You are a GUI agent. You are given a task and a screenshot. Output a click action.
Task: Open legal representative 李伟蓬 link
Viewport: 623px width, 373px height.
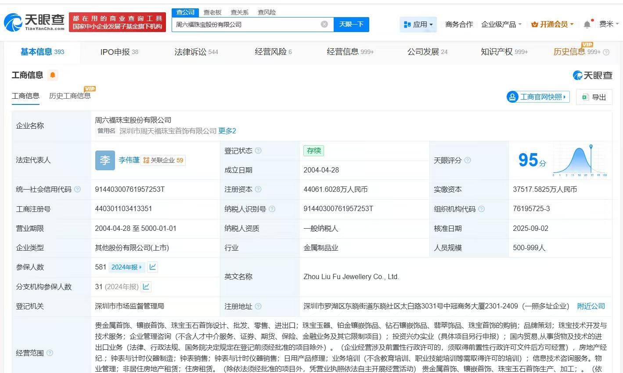pos(129,160)
